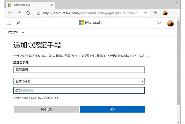Open the 電話番号 verification method dropdown
The height and width of the screenshot is (124, 185).
tap(79, 70)
